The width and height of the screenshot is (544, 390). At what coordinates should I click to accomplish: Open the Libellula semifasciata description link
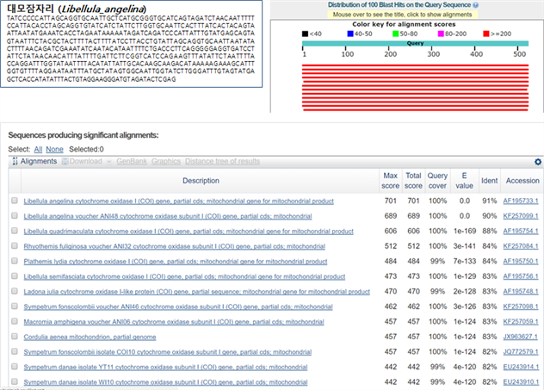coord(184,276)
